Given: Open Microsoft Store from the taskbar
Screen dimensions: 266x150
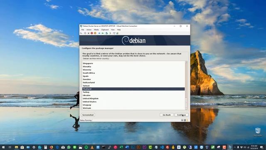Looking at the screenshot, I should [22, 147].
